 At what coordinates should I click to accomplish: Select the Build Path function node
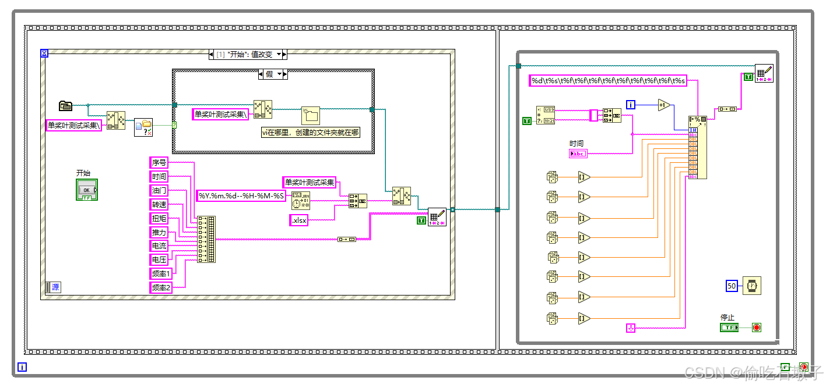pyautogui.click(x=115, y=120)
